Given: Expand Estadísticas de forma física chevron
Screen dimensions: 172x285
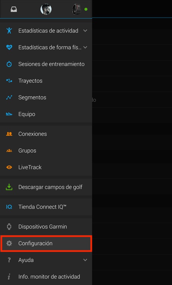Looking at the screenshot, I should 85,47.
